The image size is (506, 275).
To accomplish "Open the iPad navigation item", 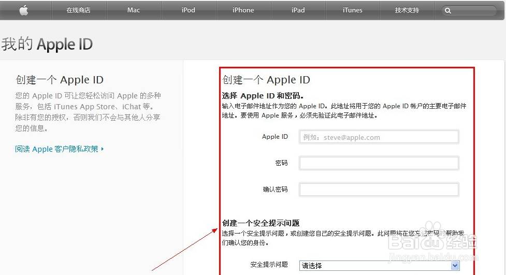I will point(298,10).
